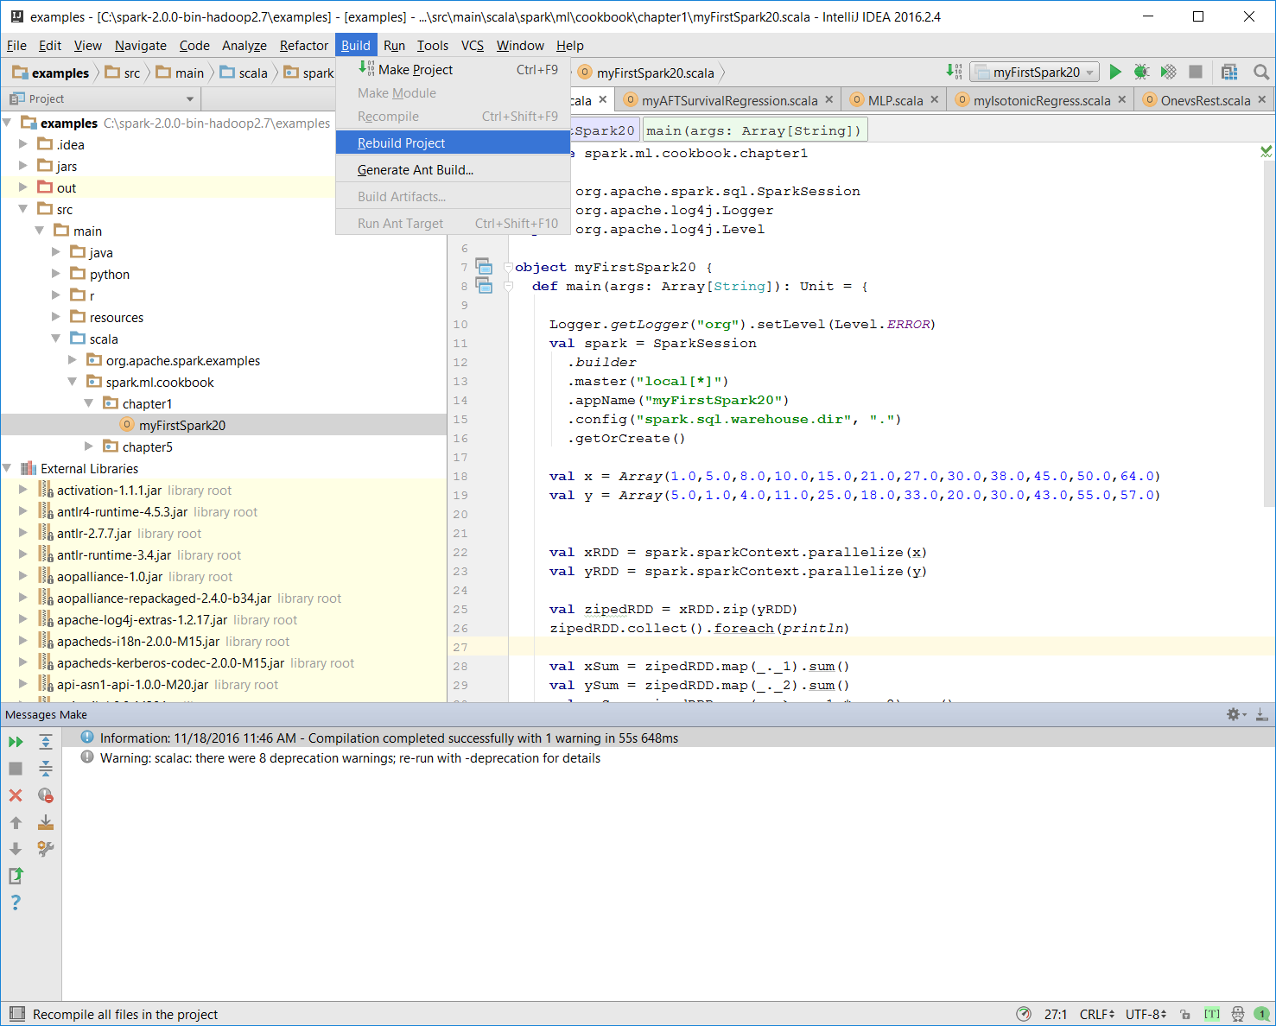Click UTF-8 encoding in status bar

(x=1146, y=1014)
